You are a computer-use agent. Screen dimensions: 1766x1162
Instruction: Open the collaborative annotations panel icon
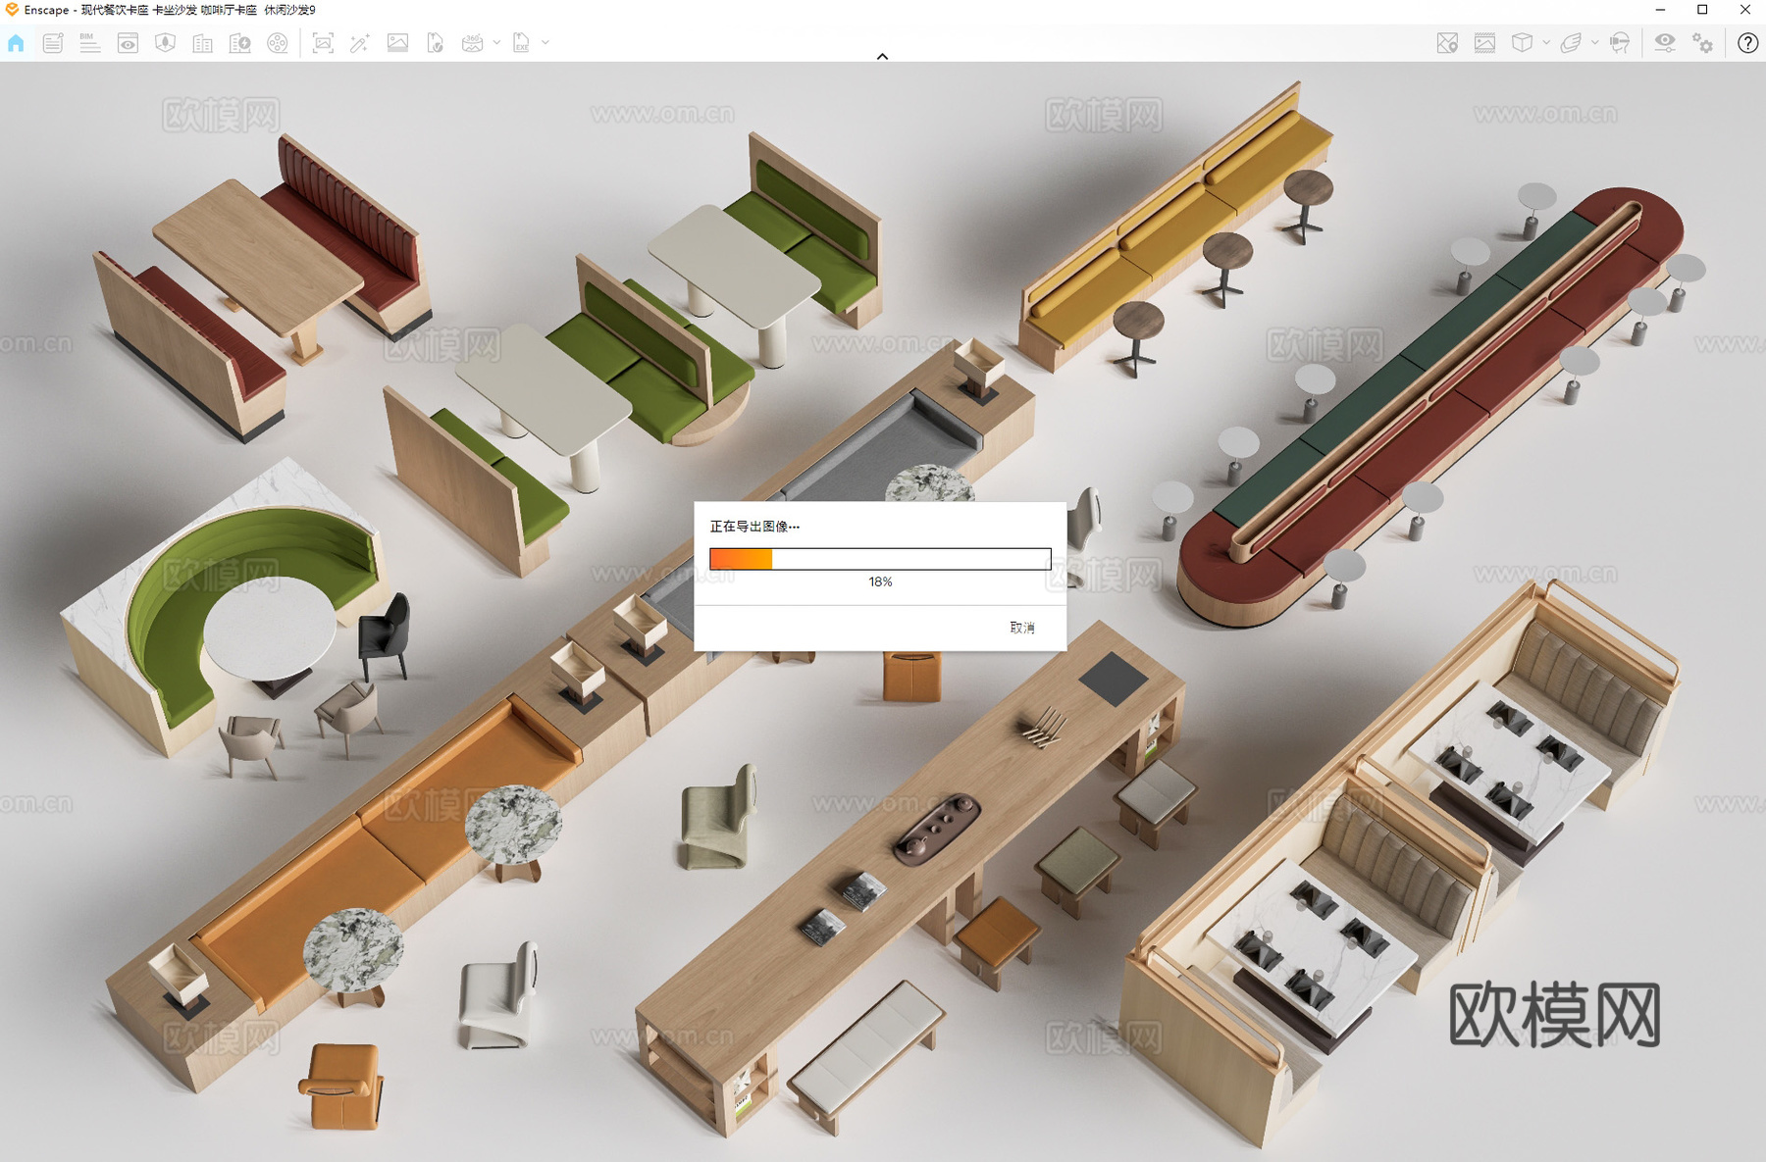(x=53, y=43)
